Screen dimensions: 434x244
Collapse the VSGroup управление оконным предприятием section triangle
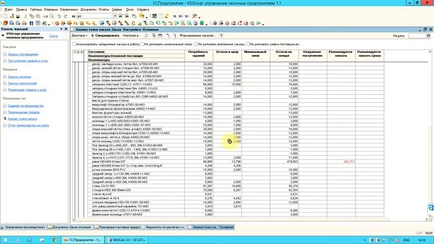click(x=3, y=35)
